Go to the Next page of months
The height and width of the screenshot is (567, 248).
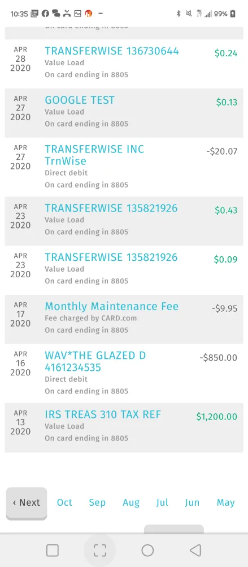click(27, 502)
